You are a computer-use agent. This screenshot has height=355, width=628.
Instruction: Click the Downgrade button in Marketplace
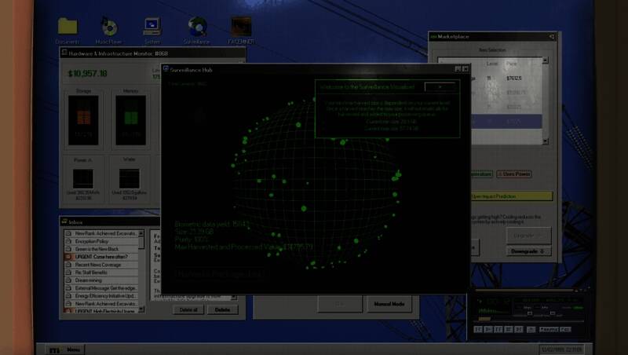click(x=530, y=251)
